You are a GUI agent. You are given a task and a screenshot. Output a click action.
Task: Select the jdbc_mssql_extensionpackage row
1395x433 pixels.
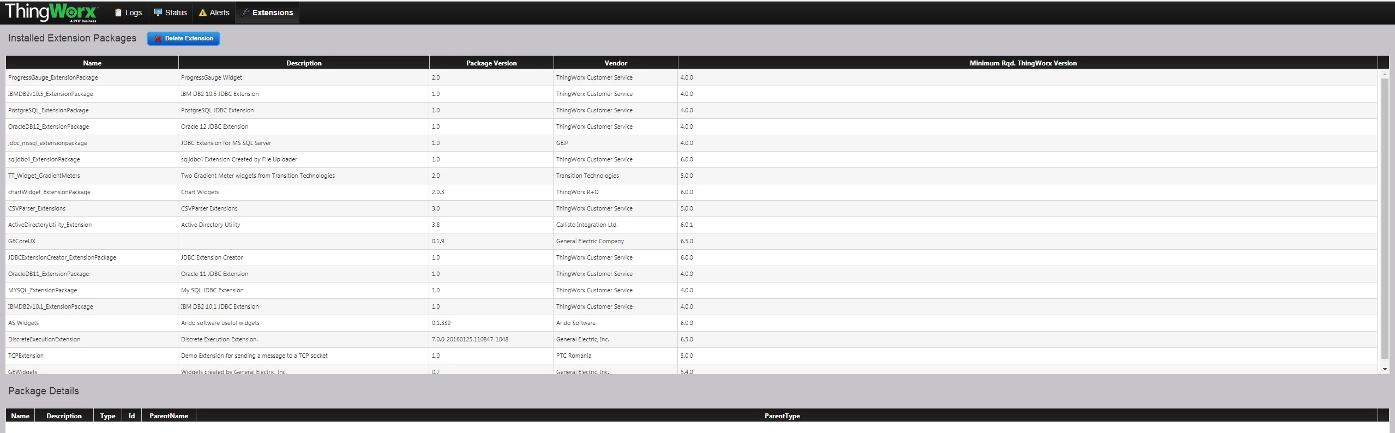692,143
